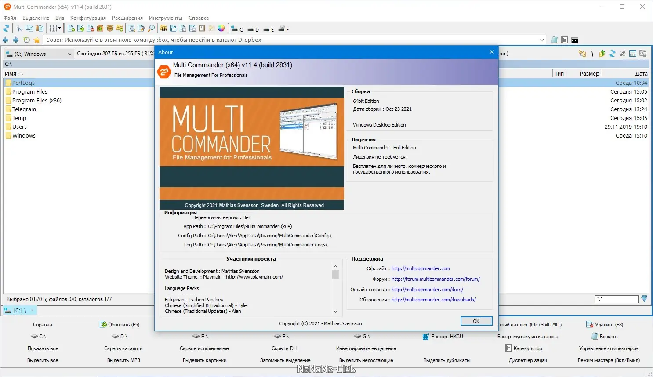Switch to drive D toolbar button
This screenshot has width=653, height=377.
[x=253, y=29]
